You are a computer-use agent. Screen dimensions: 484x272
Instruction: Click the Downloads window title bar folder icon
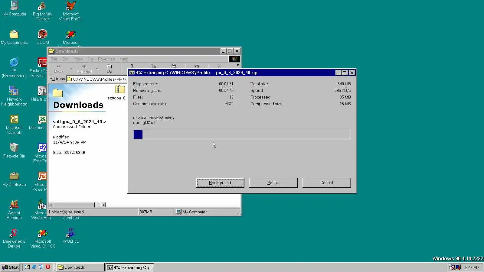[51, 51]
